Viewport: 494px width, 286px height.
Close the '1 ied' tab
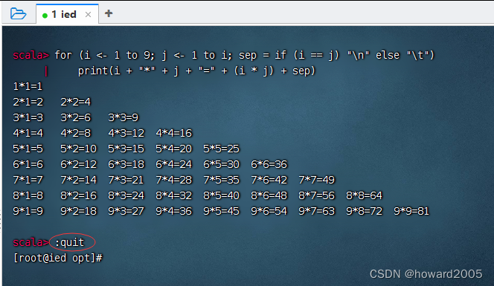click(x=89, y=14)
